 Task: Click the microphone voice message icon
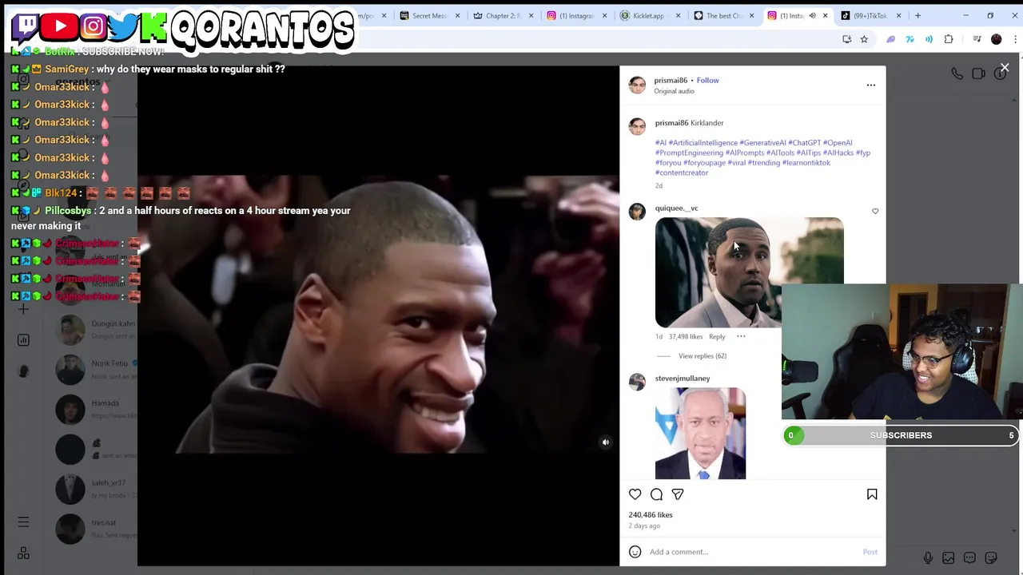pyautogui.click(x=928, y=557)
